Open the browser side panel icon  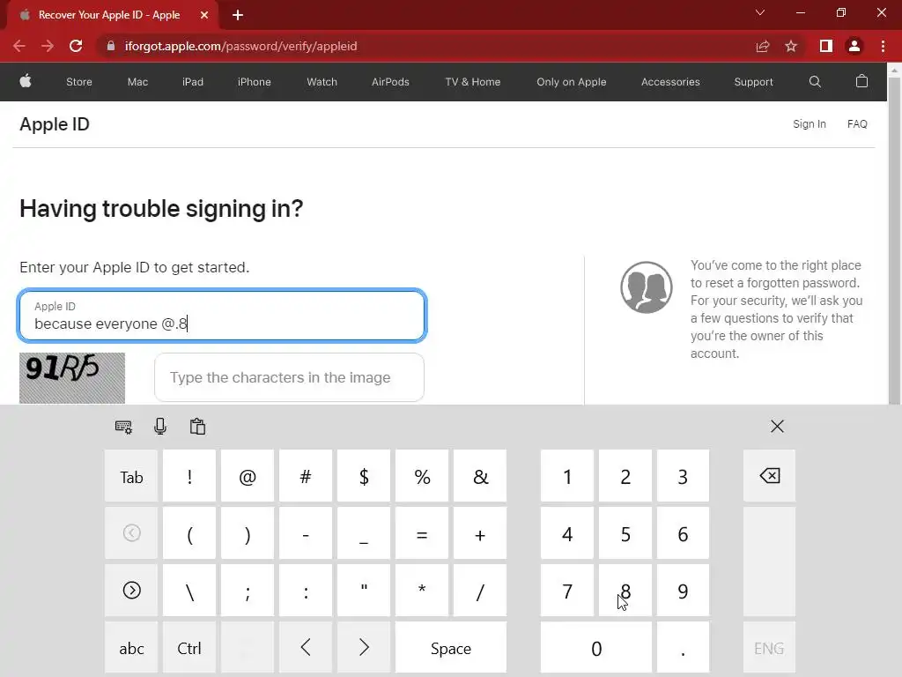point(826,46)
